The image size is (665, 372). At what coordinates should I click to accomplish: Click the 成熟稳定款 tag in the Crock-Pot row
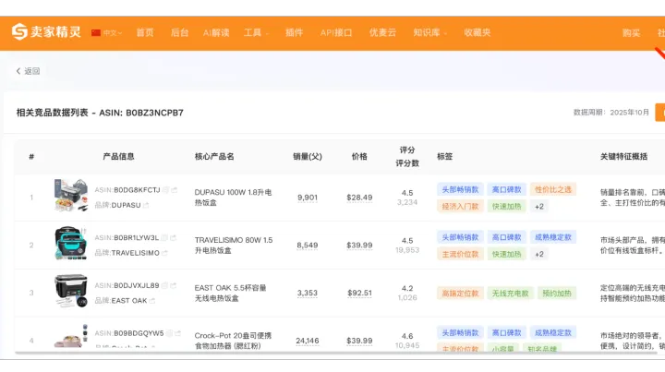tap(553, 332)
